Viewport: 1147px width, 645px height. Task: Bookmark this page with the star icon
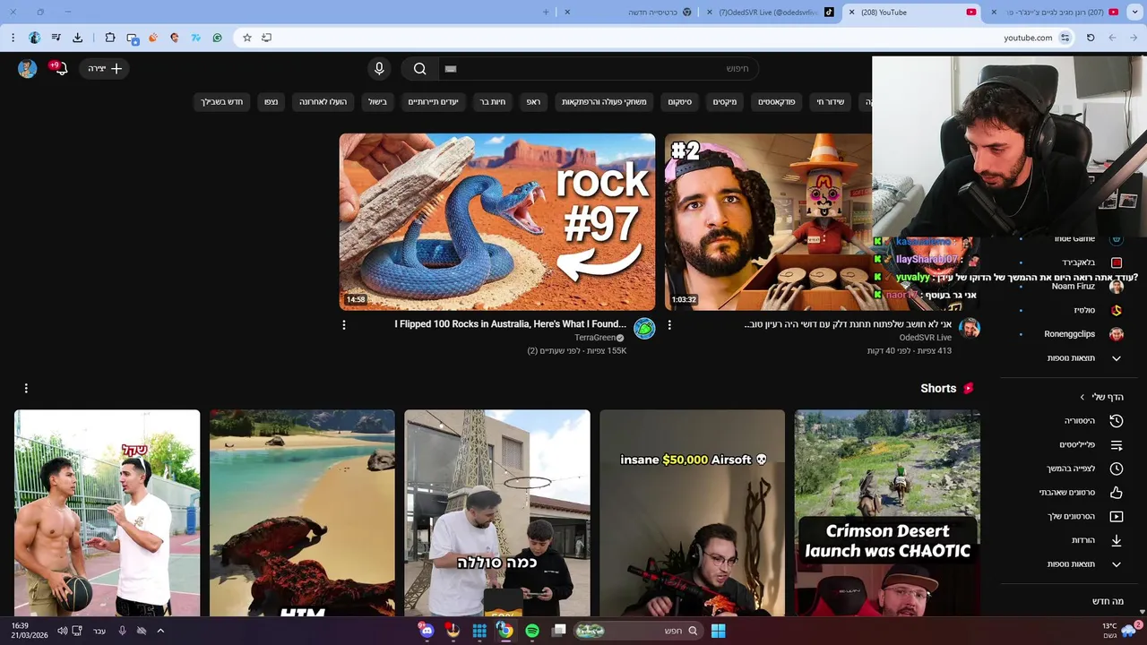click(x=247, y=38)
